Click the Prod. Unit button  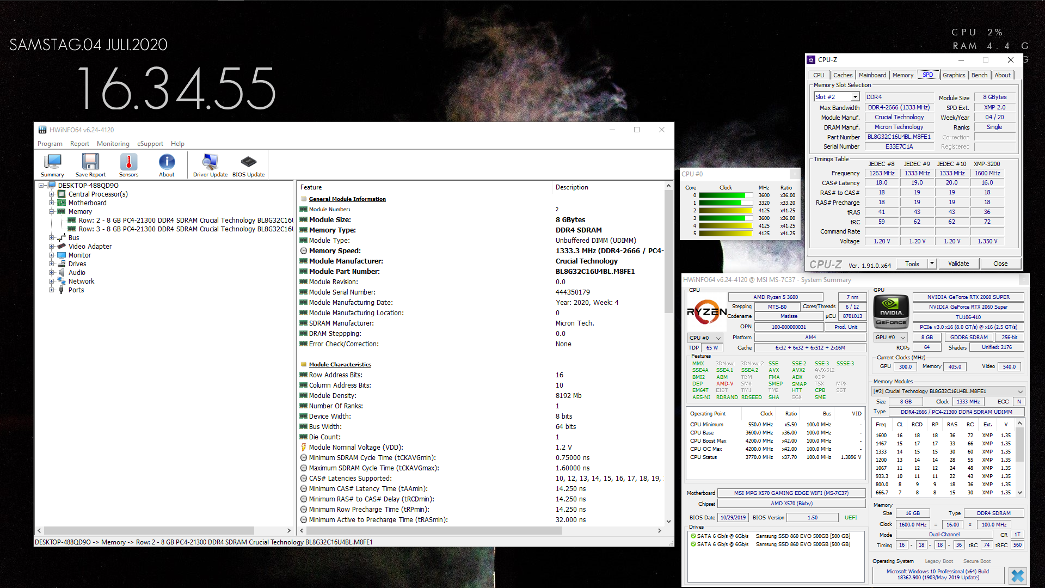tap(846, 327)
